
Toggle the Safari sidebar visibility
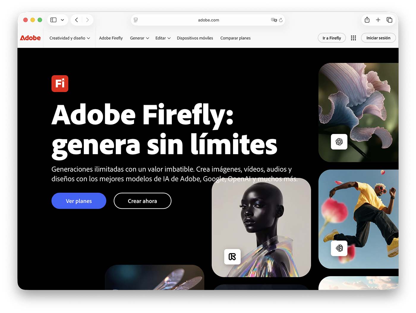[53, 20]
